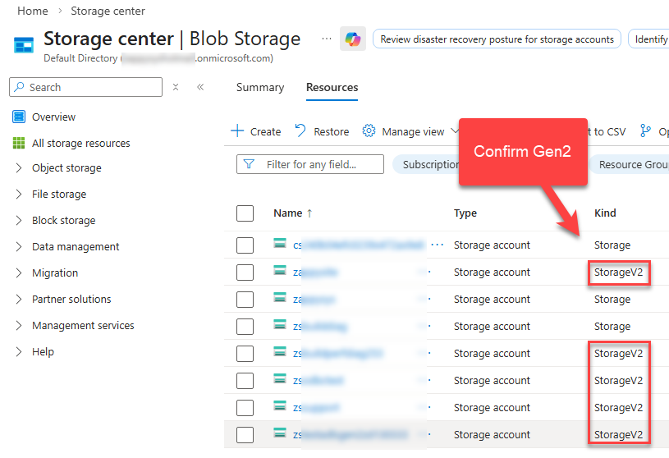
Task: Tick the checkbox on first storage row
Action: (x=245, y=245)
